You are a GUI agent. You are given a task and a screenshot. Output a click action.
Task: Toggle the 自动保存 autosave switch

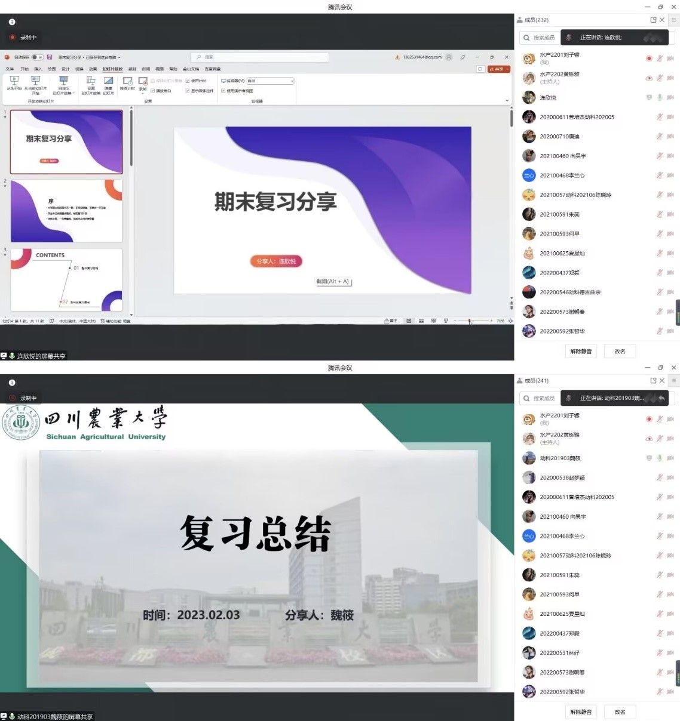coord(37,57)
